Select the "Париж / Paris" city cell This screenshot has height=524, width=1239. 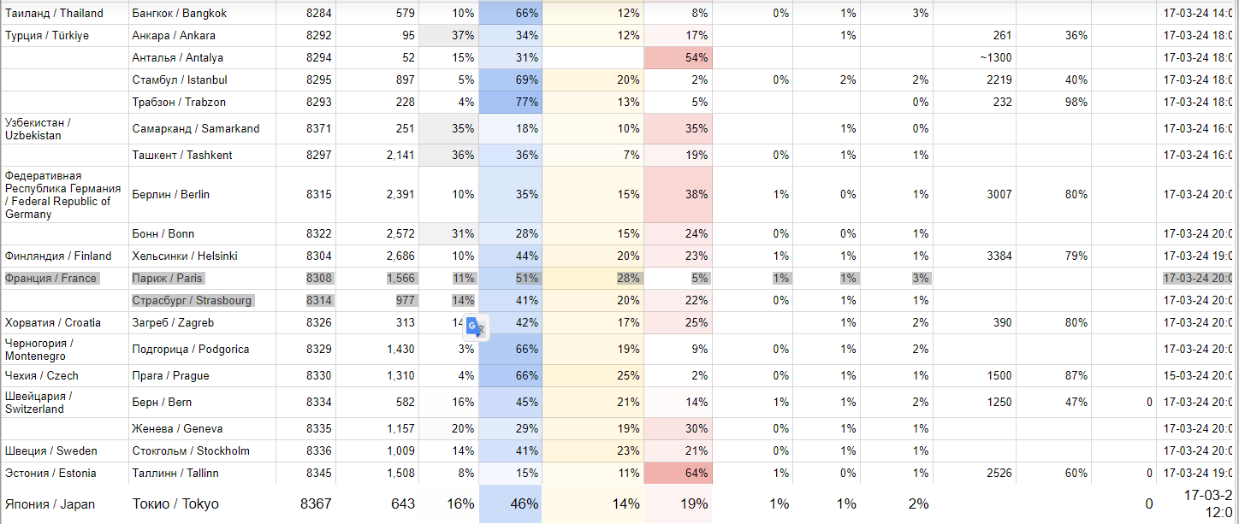tap(168, 279)
